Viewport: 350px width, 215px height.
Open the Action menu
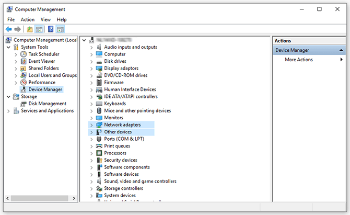28,19
